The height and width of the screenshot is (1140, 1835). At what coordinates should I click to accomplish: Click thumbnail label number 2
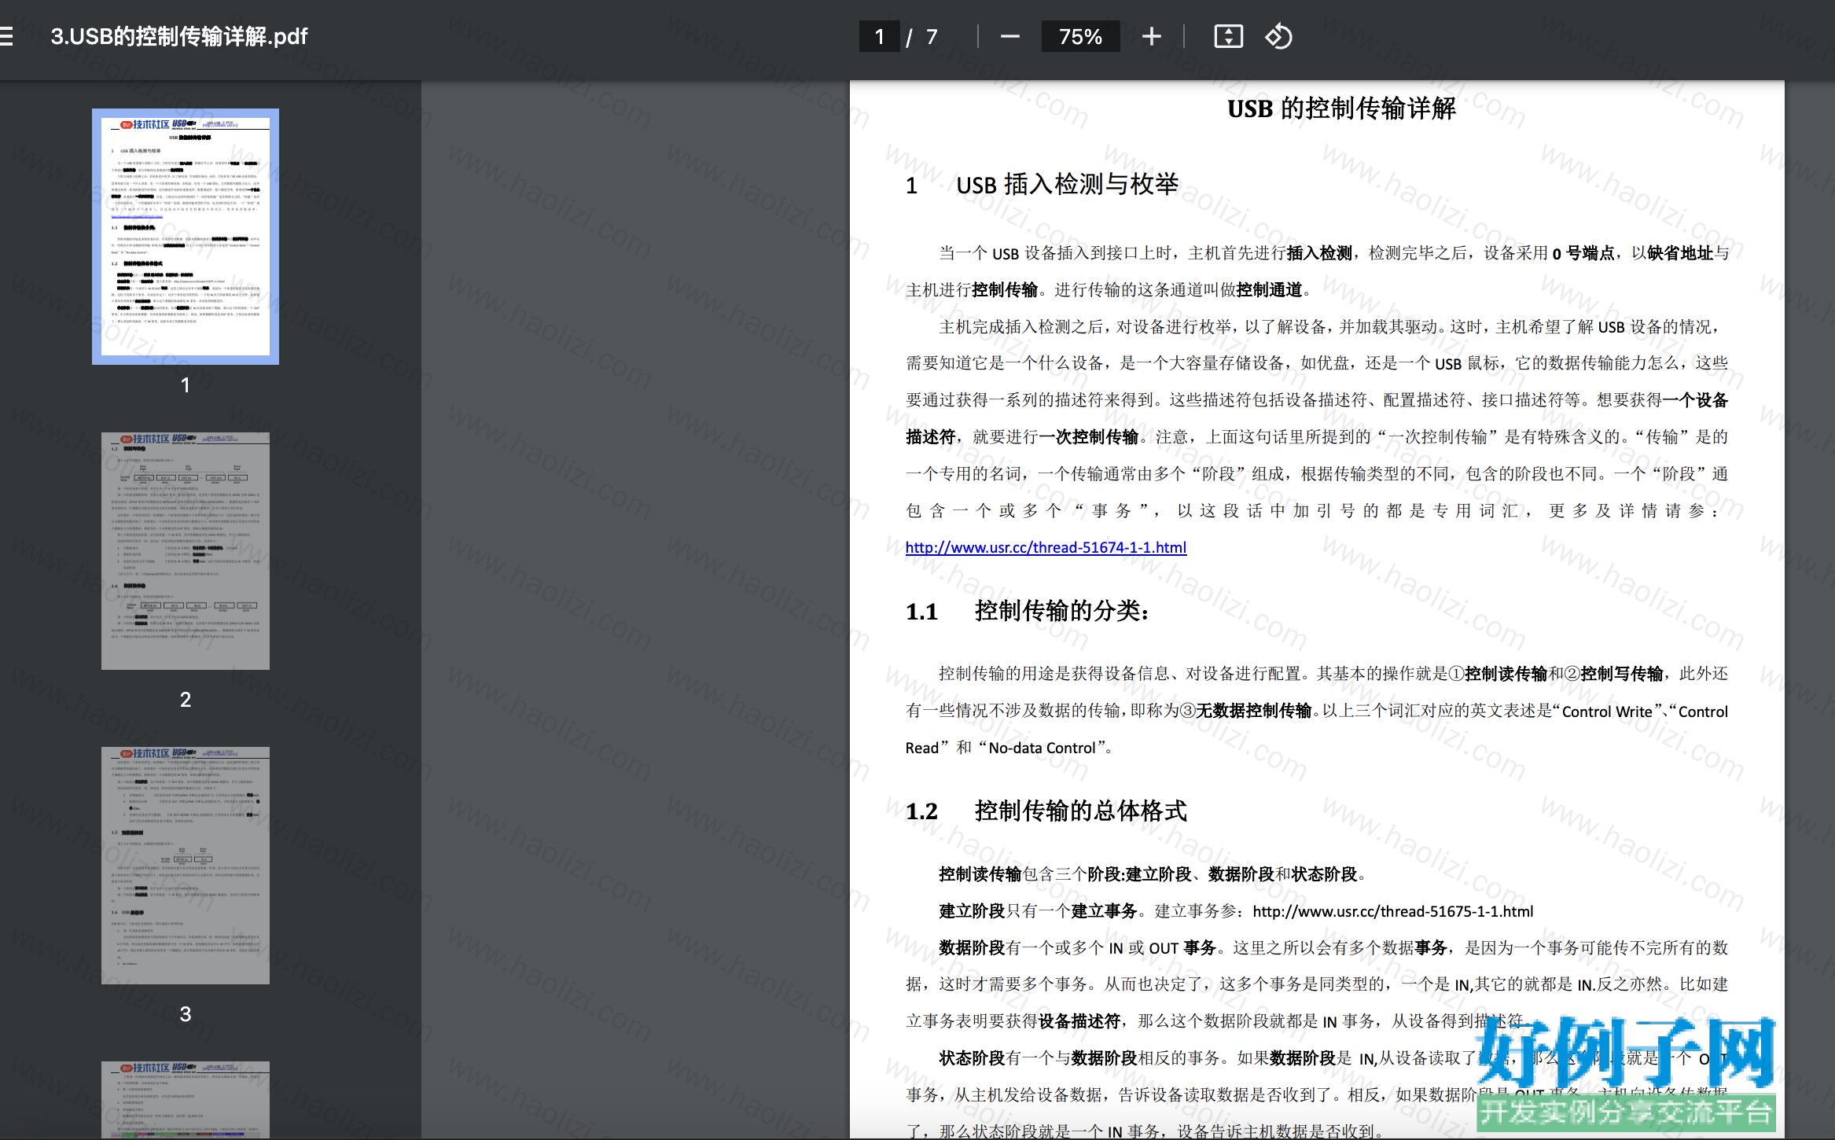[x=186, y=700]
